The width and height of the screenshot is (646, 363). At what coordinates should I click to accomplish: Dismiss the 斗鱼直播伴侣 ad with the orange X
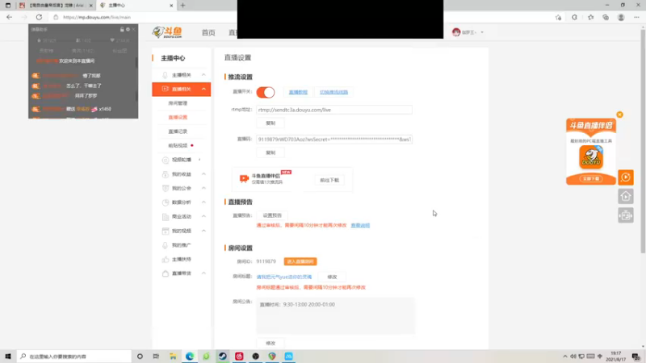(x=619, y=115)
